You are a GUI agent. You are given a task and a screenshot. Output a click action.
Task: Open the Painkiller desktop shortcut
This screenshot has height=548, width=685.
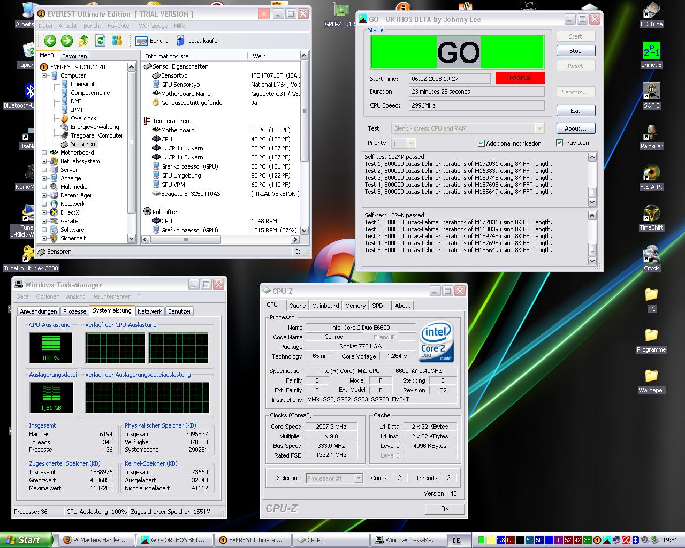[651, 137]
